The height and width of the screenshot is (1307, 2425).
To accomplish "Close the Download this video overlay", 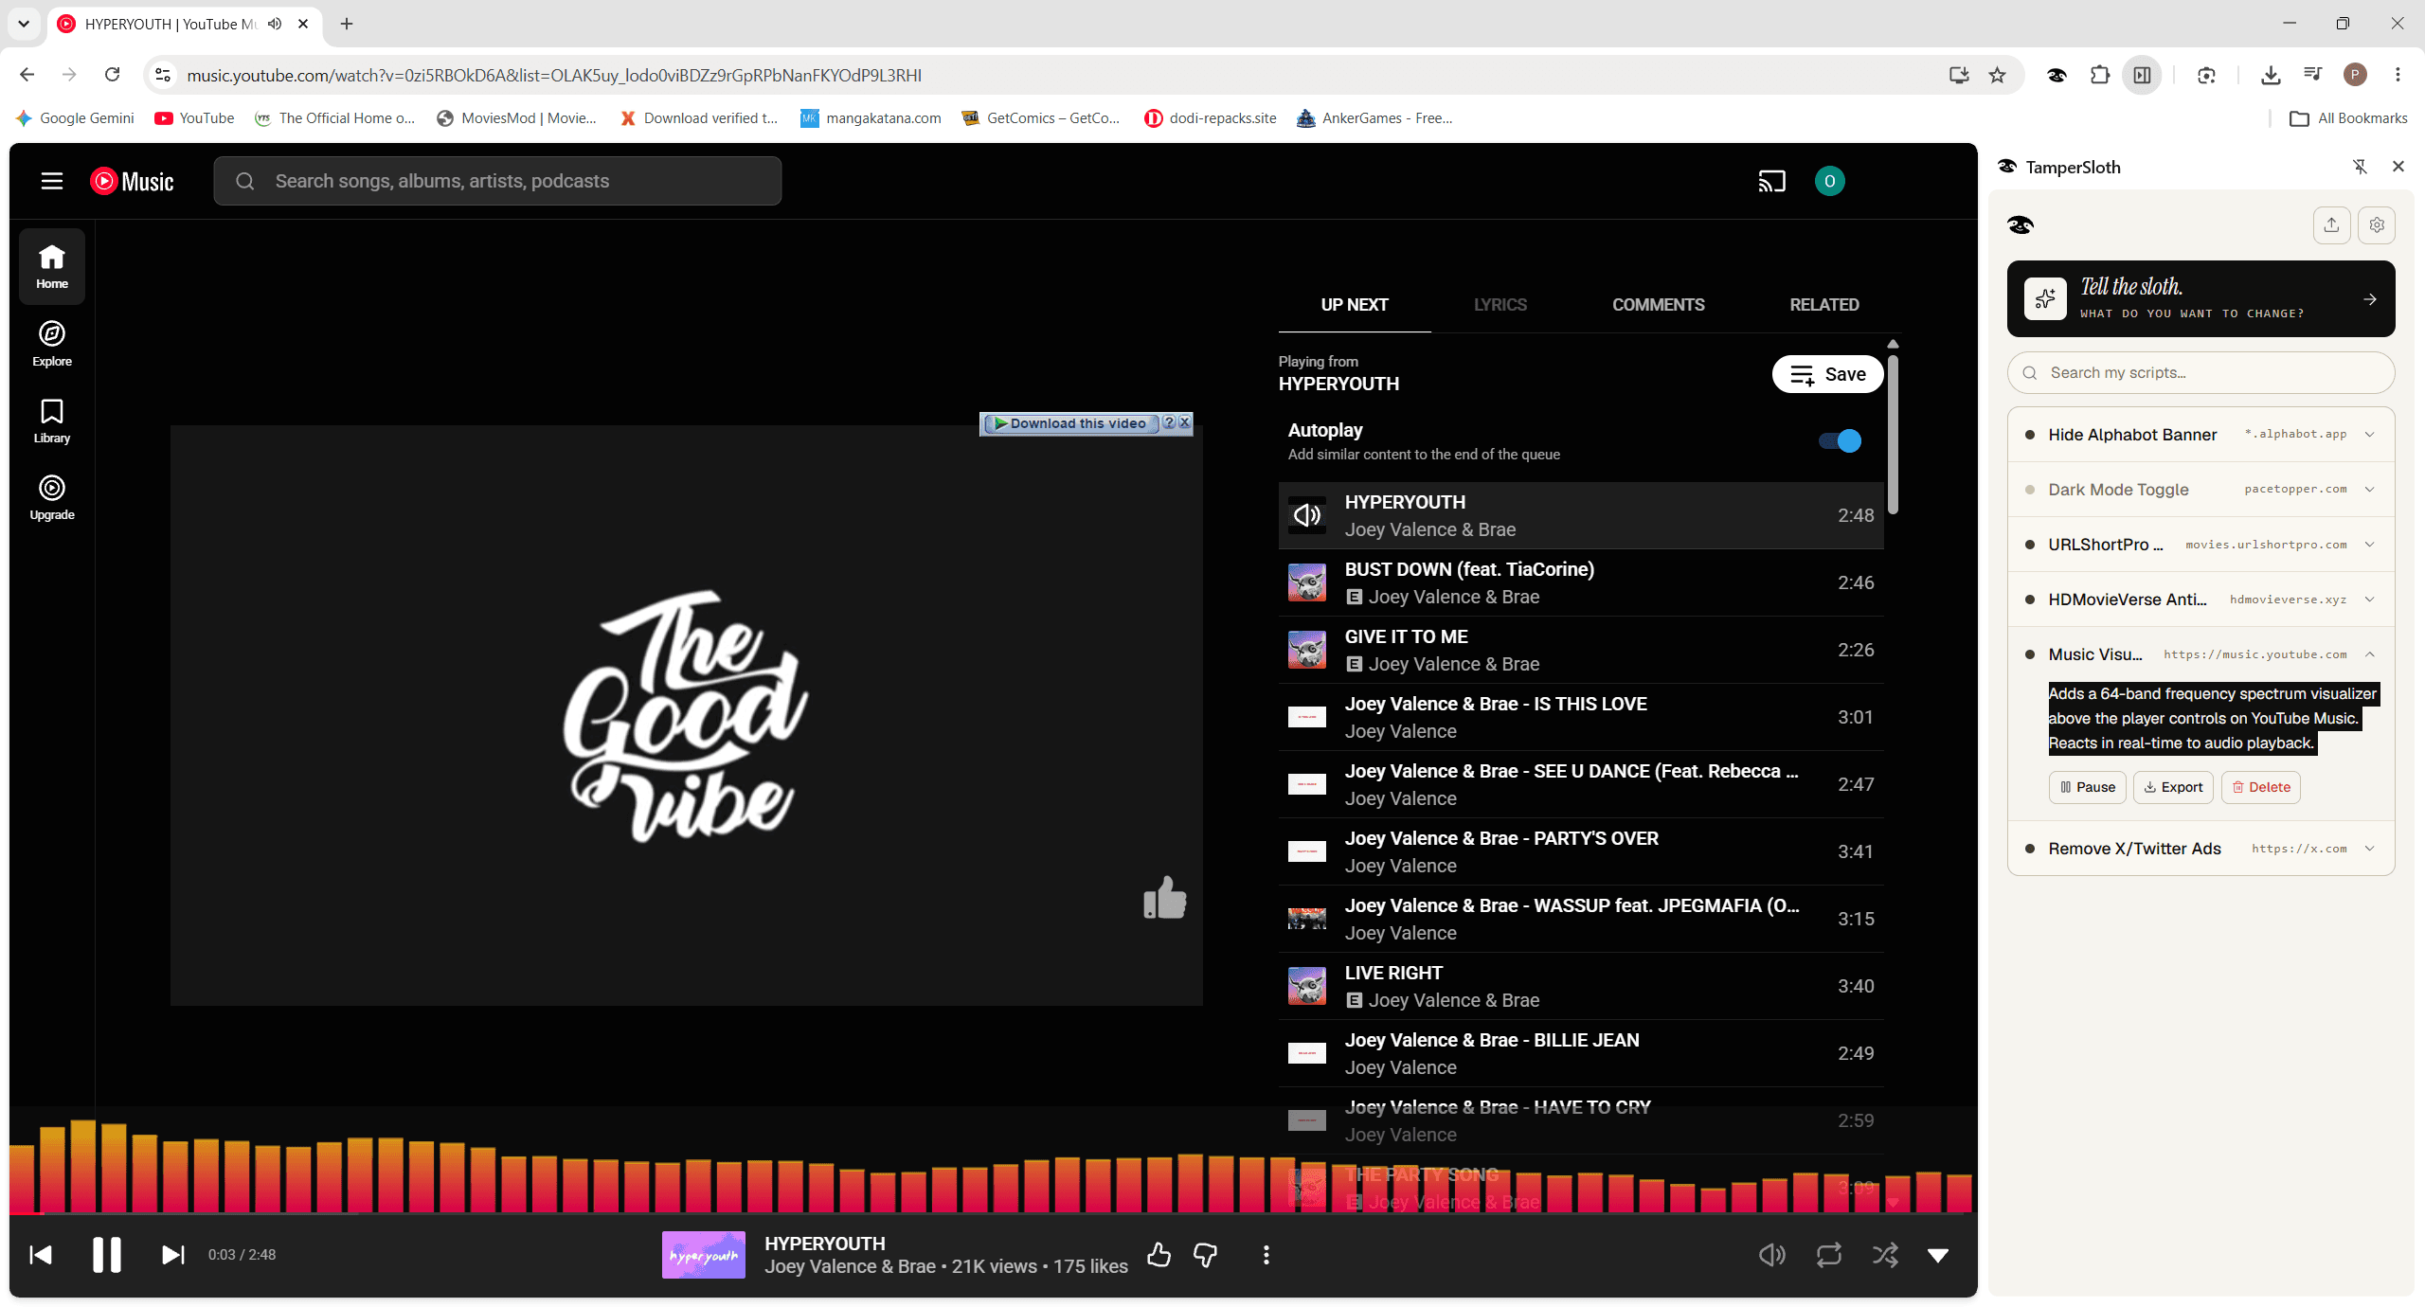I will [x=1184, y=422].
